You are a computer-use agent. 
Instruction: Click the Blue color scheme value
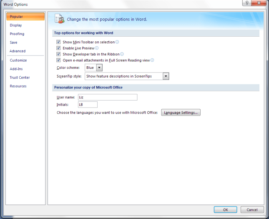click(x=91, y=68)
